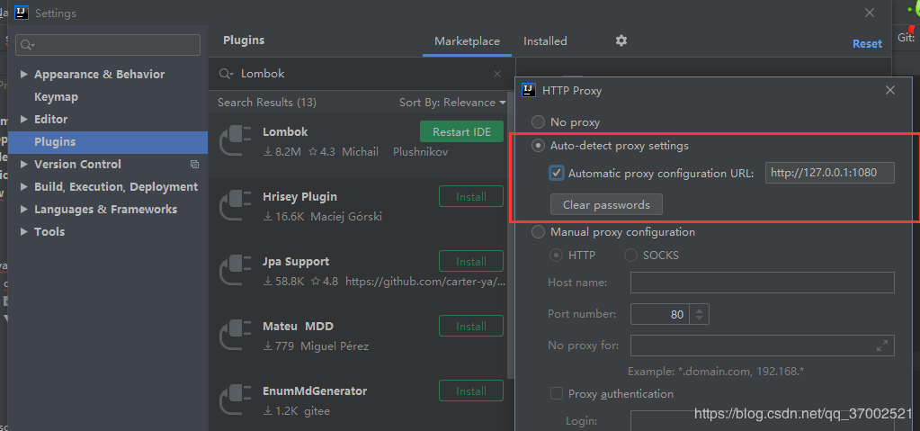Image resolution: width=920 pixels, height=431 pixels.
Task: Click the proxy configuration URL field
Action: coord(830,173)
